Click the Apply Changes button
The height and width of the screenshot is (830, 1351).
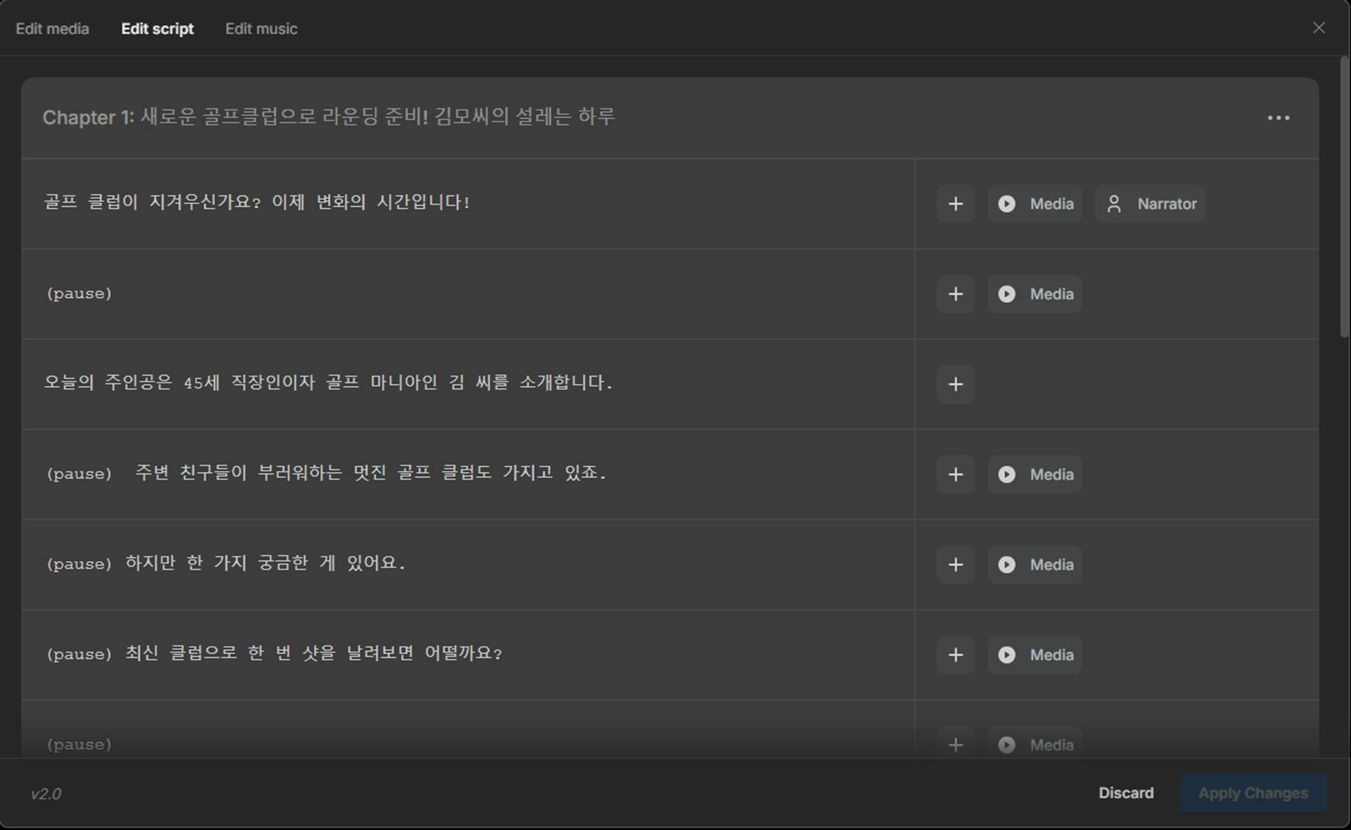click(1253, 792)
